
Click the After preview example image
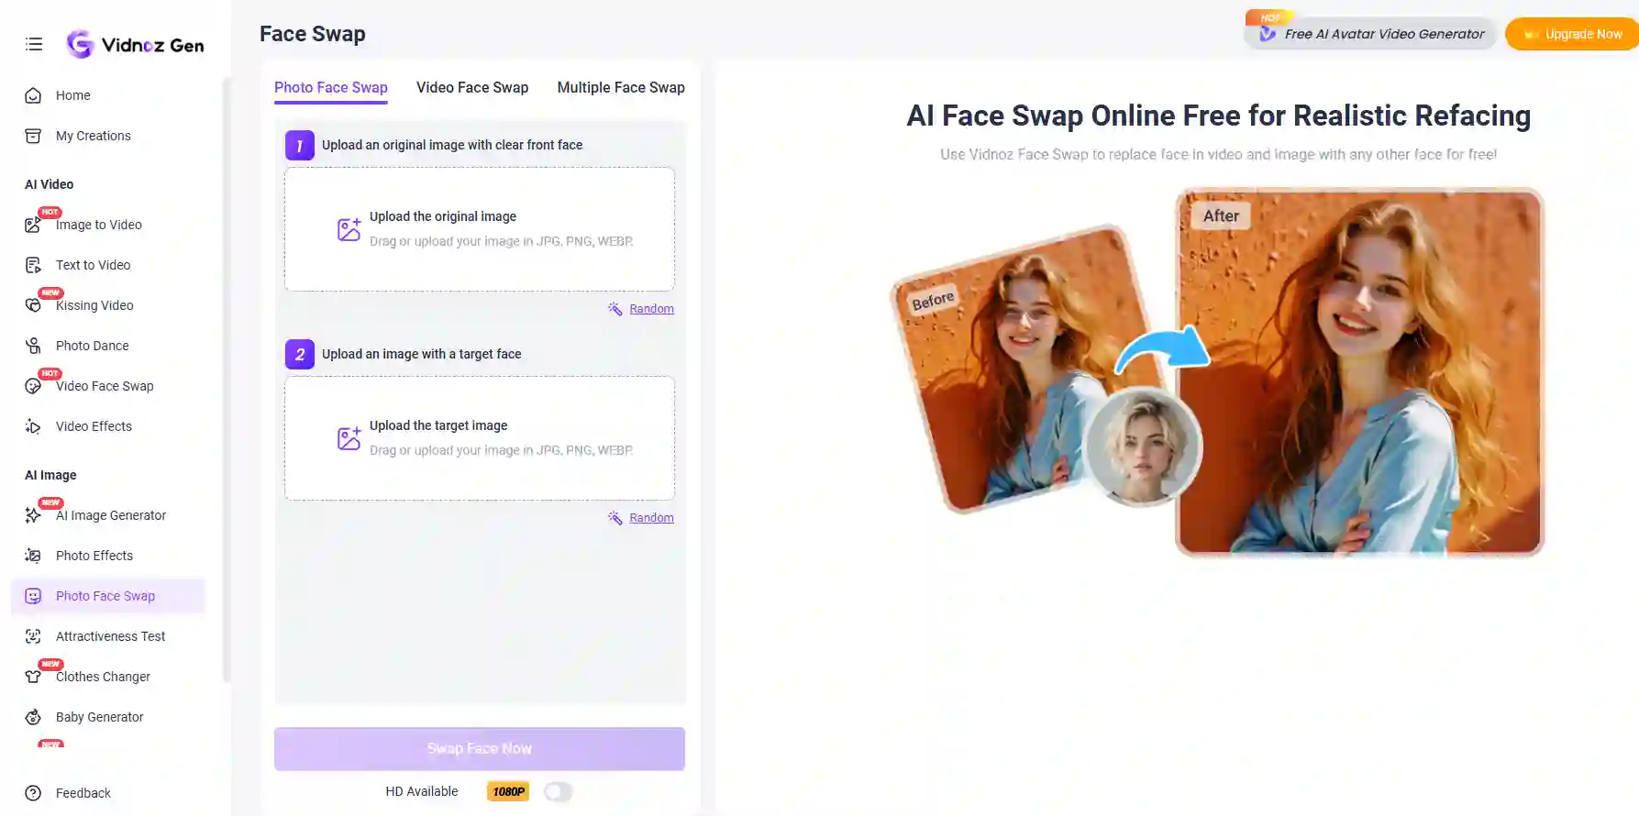[x=1359, y=372]
